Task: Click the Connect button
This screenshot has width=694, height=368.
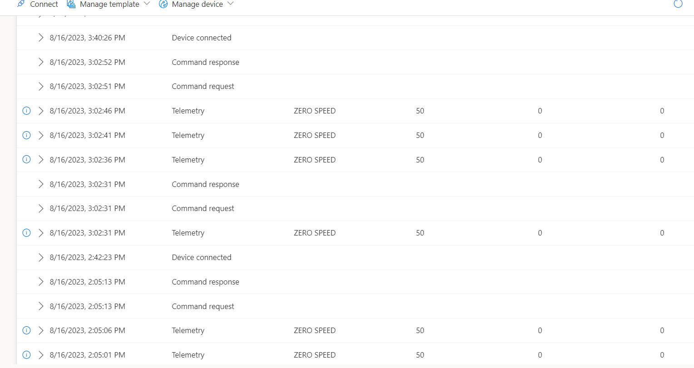Action: click(x=37, y=4)
